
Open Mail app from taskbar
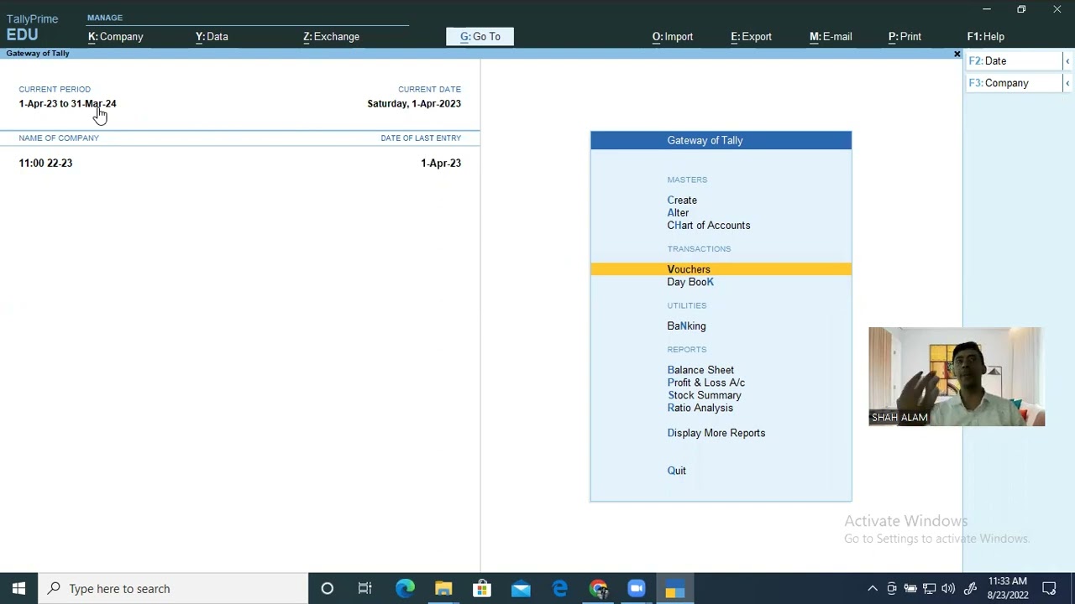[521, 589]
